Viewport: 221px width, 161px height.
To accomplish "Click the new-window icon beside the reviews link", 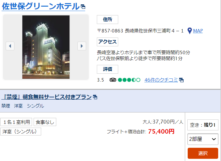I will (181, 80).
